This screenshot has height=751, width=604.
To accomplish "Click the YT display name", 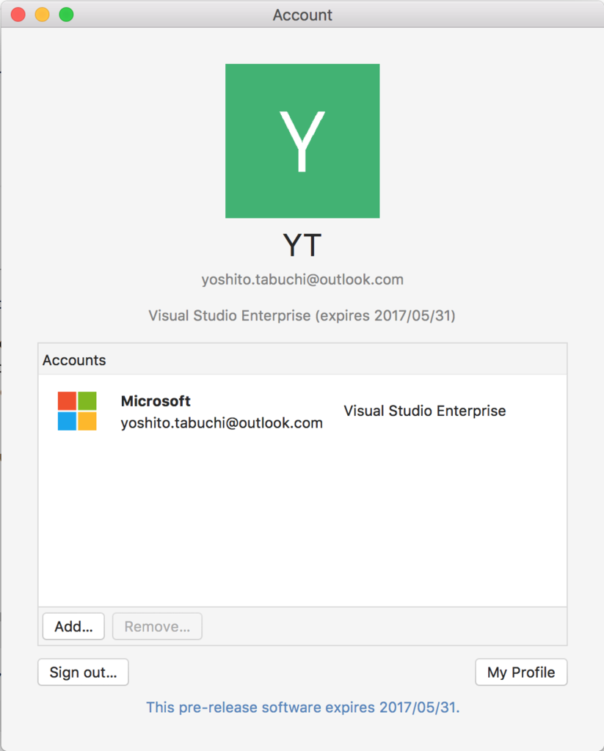I will pyautogui.click(x=302, y=245).
